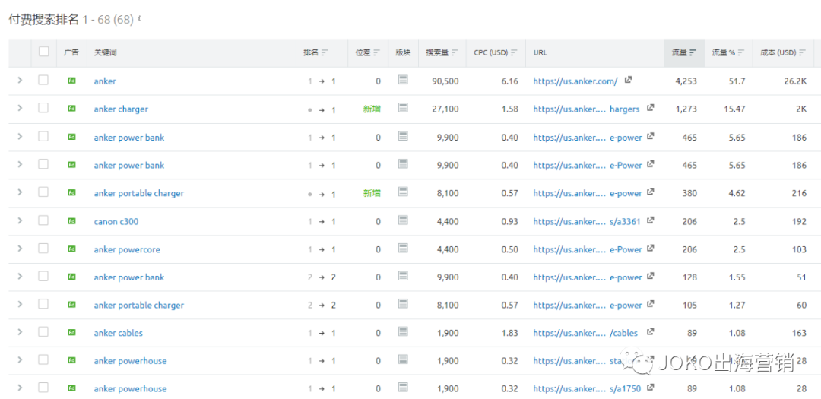
Task: Click the 90,500 search volume cell
Action: click(445, 81)
